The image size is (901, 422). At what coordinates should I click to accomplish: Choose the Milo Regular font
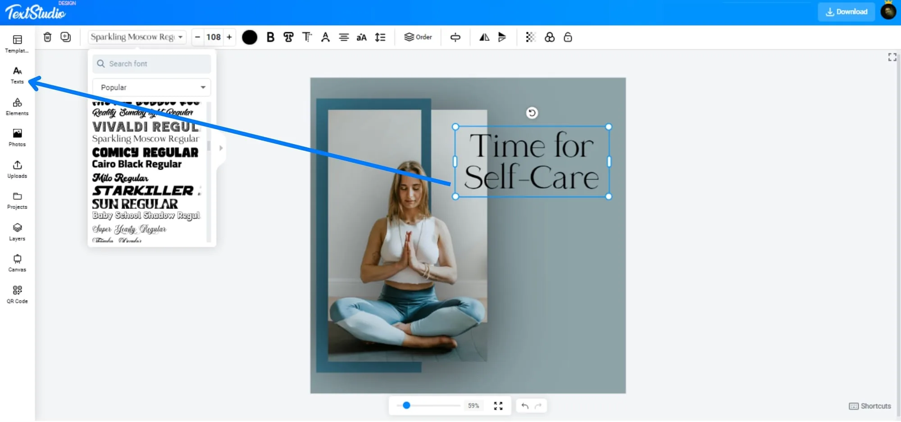tap(120, 178)
